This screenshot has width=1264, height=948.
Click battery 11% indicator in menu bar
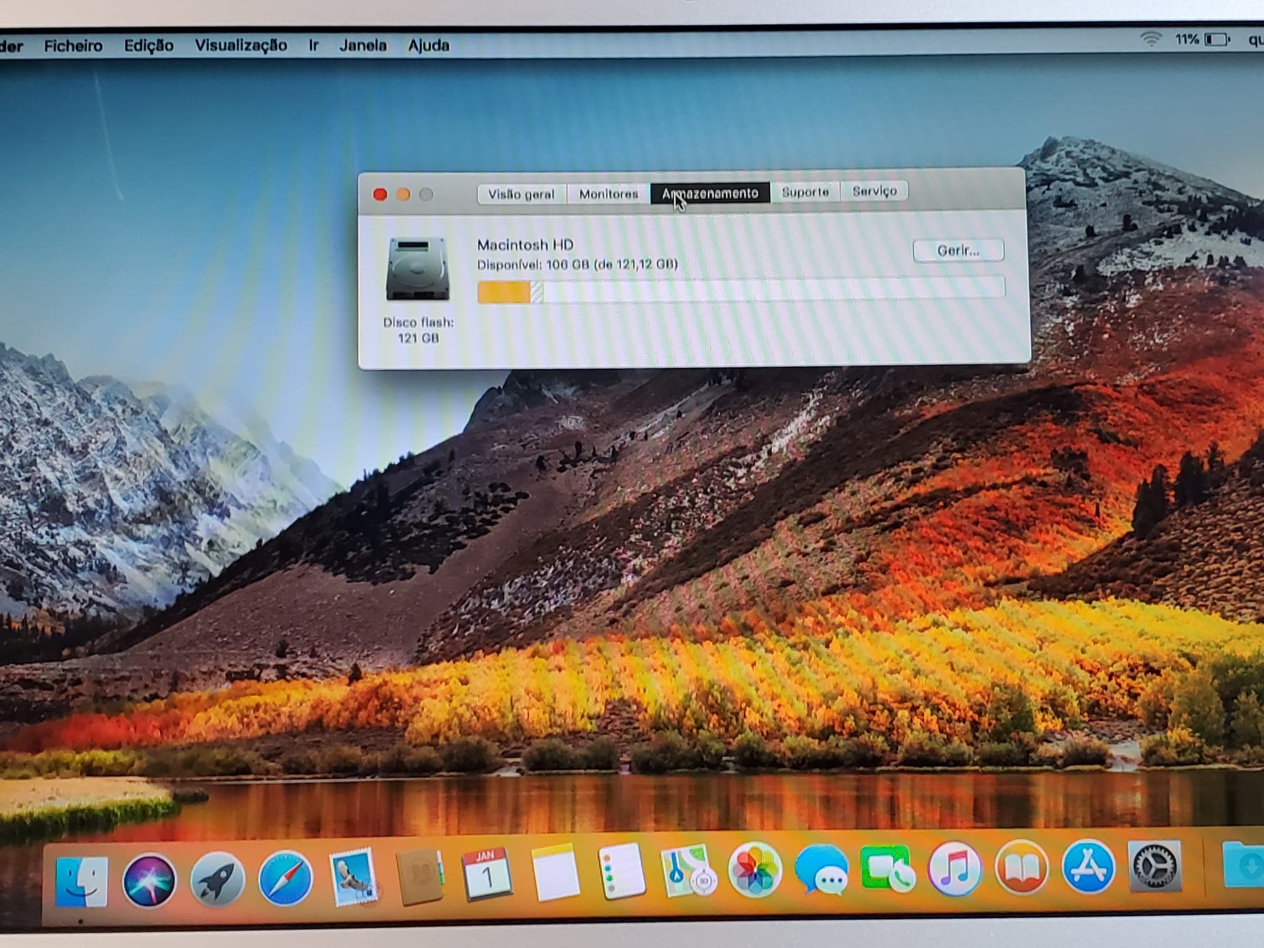click(x=1203, y=39)
